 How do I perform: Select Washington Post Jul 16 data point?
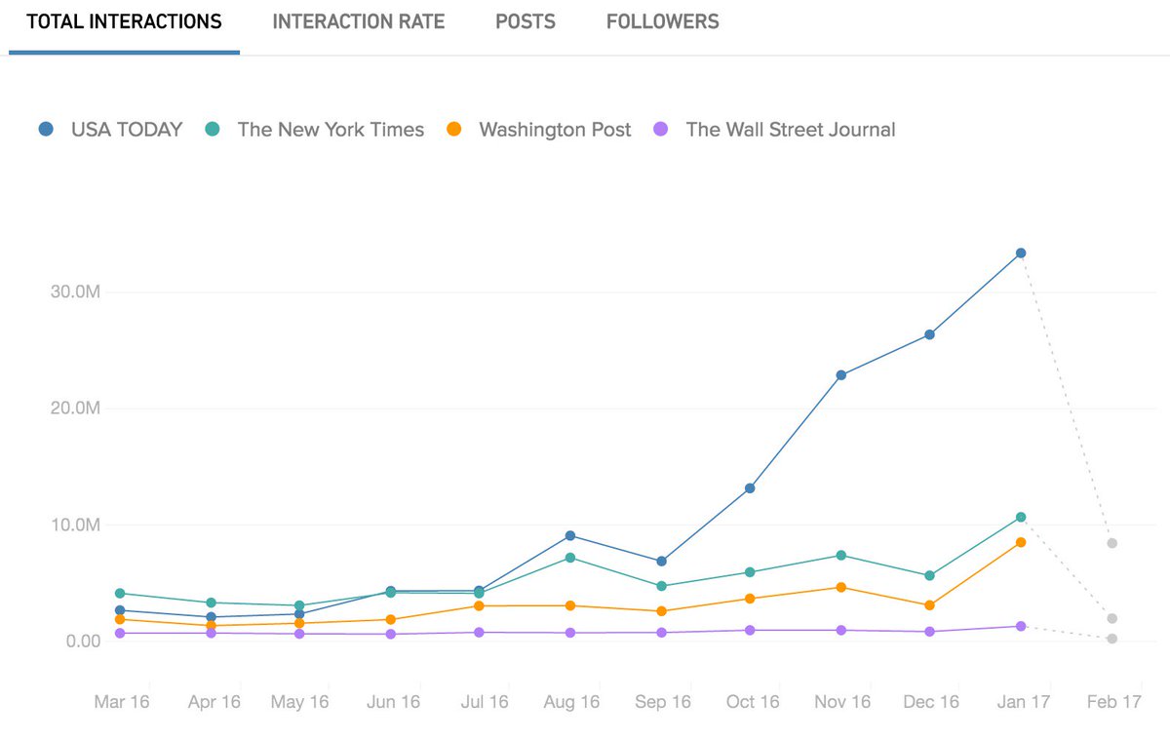pyautogui.click(x=480, y=605)
